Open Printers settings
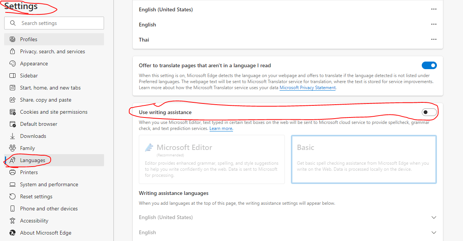This screenshot has height=241, width=463. click(54, 172)
